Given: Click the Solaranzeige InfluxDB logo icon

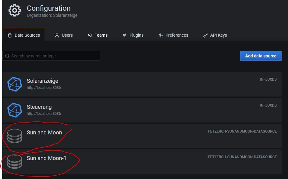Looking at the screenshot, I should [14, 84].
